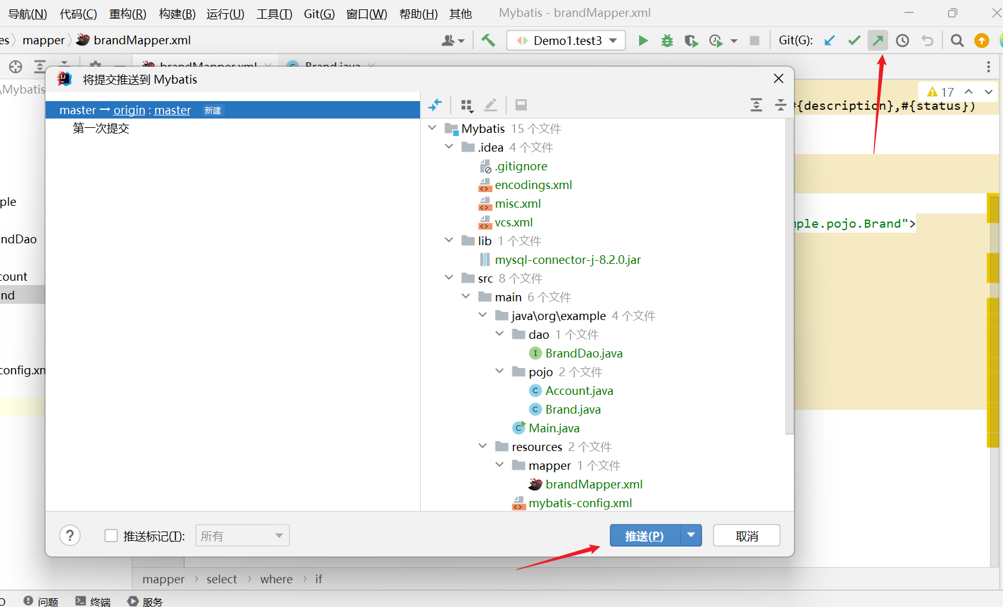Click the Git push arrow icon in toolbar
The width and height of the screenshot is (1003, 607).
(x=878, y=41)
